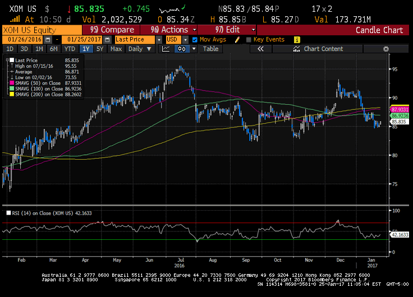This screenshot has width=413, height=297.
Task: Select the 1D range tab
Action: 10,49
